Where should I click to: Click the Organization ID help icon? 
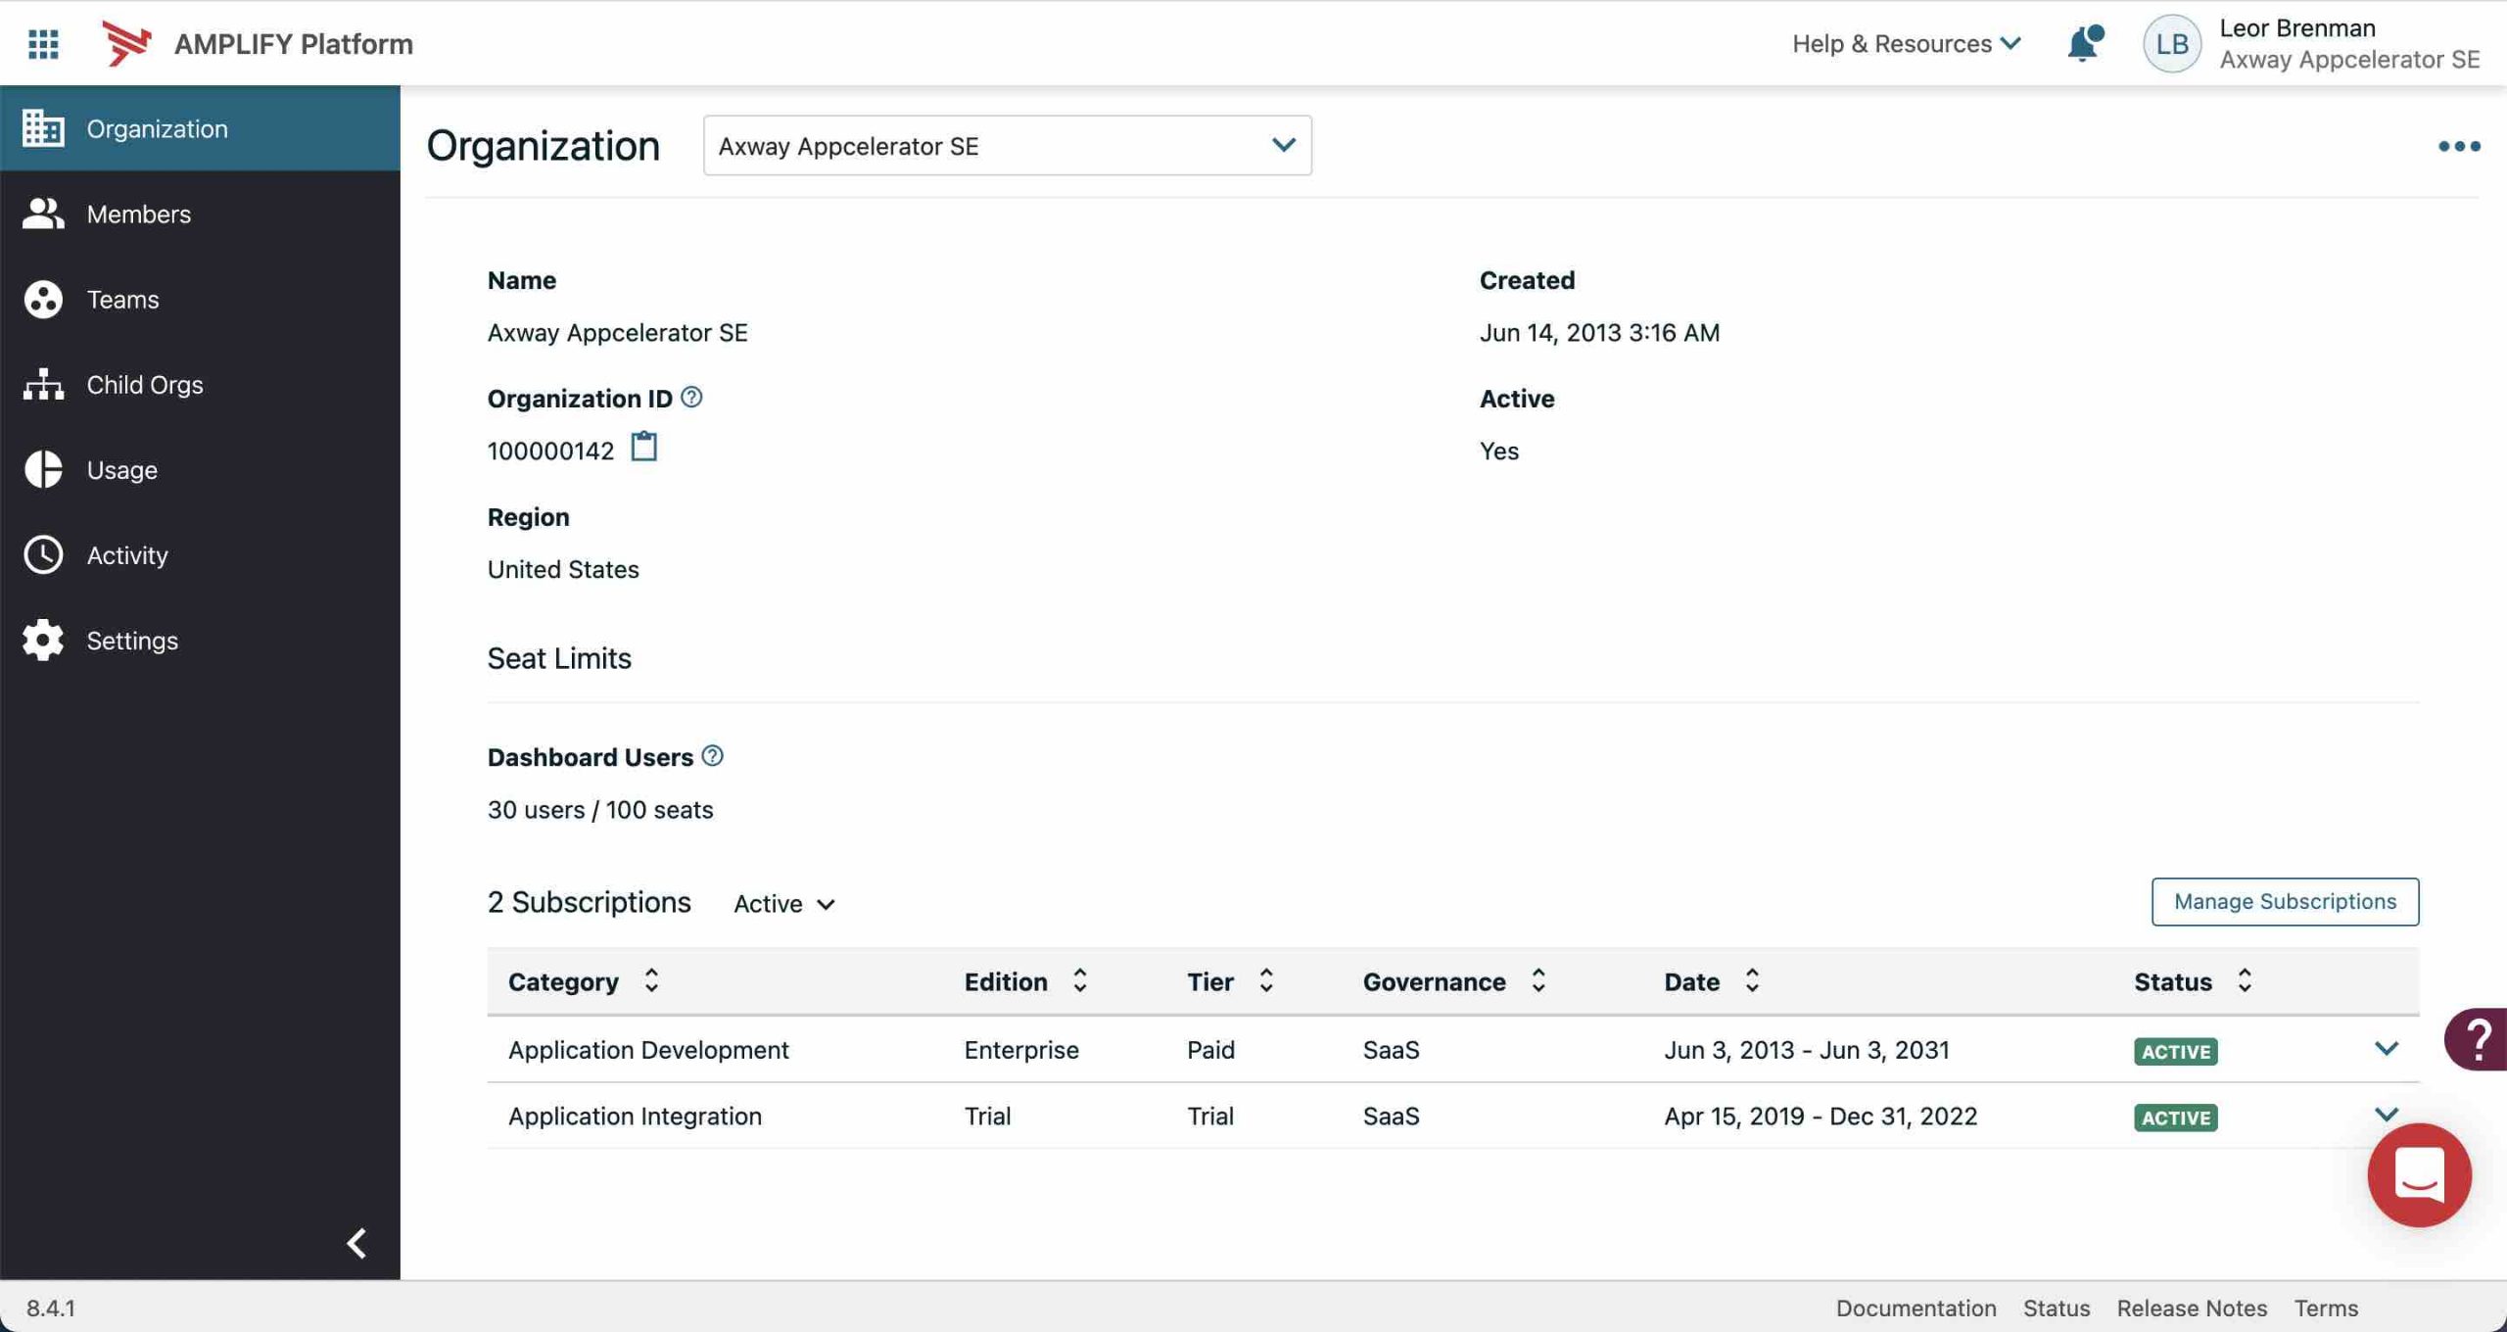click(x=691, y=397)
